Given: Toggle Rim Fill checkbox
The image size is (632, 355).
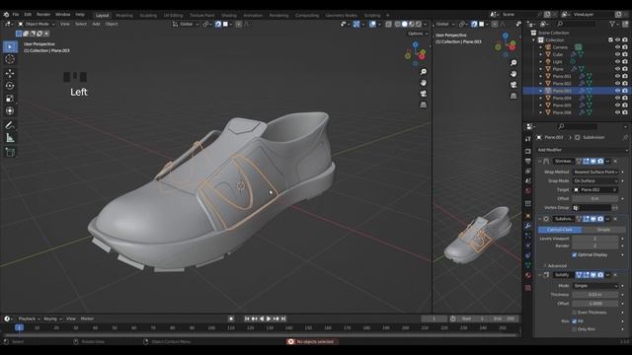Looking at the screenshot, I should pyautogui.click(x=575, y=321).
